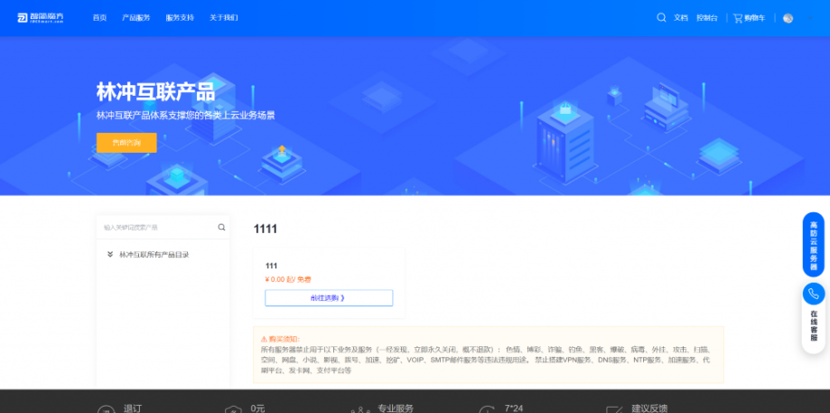Open the 控制台 link
830x413 pixels.
click(707, 17)
